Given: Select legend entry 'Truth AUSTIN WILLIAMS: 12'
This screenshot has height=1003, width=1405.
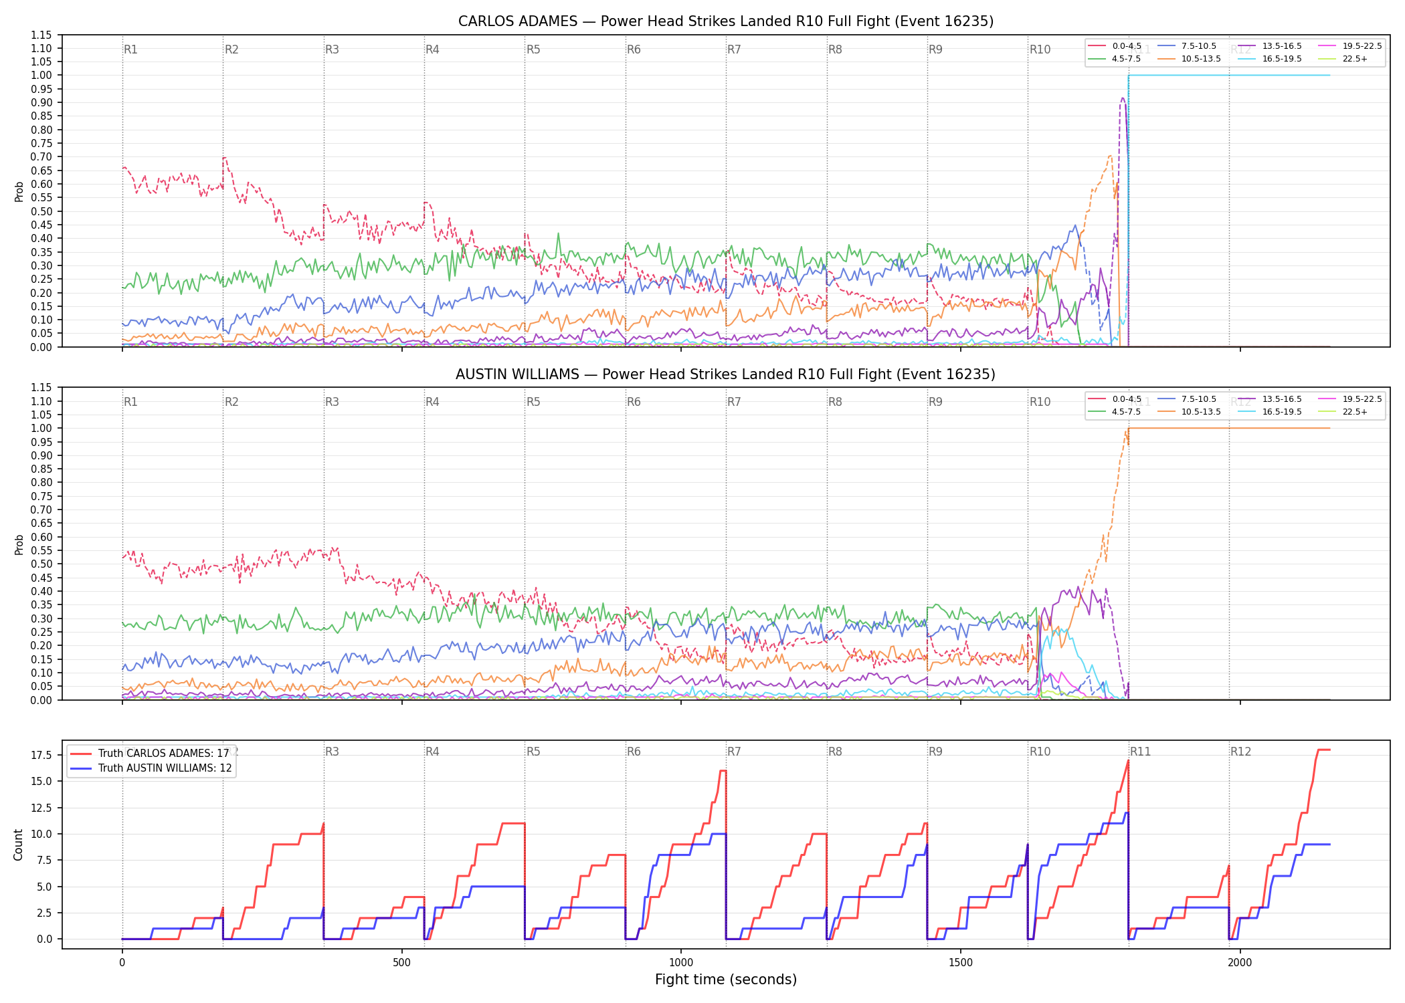Looking at the screenshot, I should point(165,768).
